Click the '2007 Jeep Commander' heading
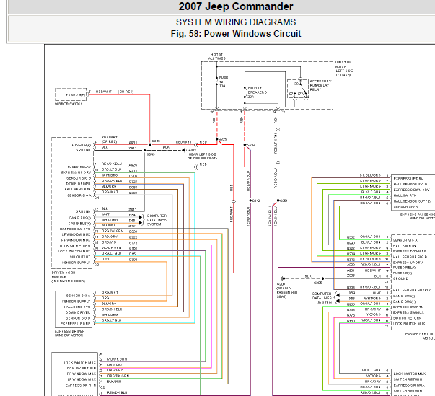The image size is (435, 396). (x=235, y=6)
